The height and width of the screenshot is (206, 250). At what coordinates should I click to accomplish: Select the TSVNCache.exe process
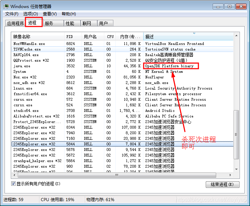click(x=122, y=49)
